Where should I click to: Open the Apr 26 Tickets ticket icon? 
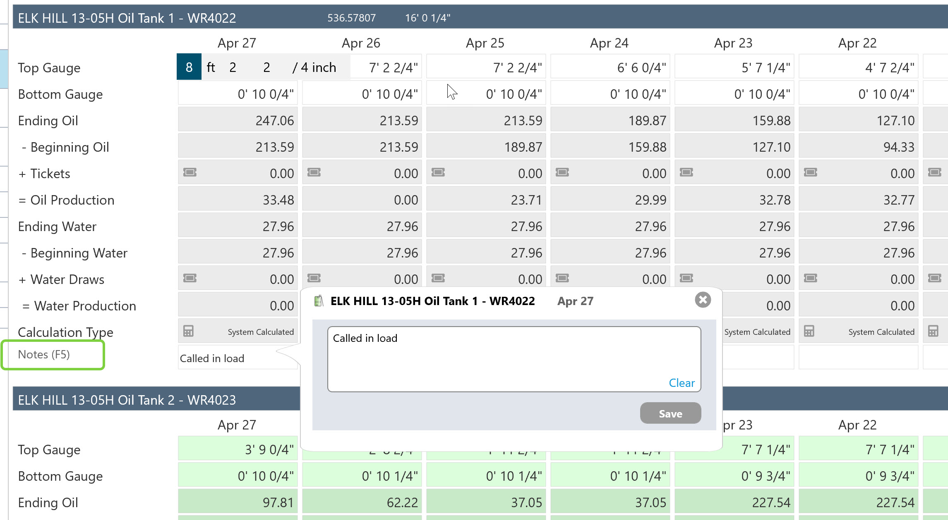click(x=314, y=172)
